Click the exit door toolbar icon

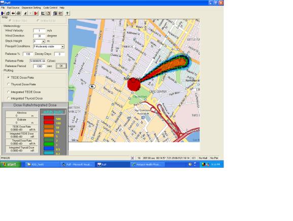pos(3,13)
